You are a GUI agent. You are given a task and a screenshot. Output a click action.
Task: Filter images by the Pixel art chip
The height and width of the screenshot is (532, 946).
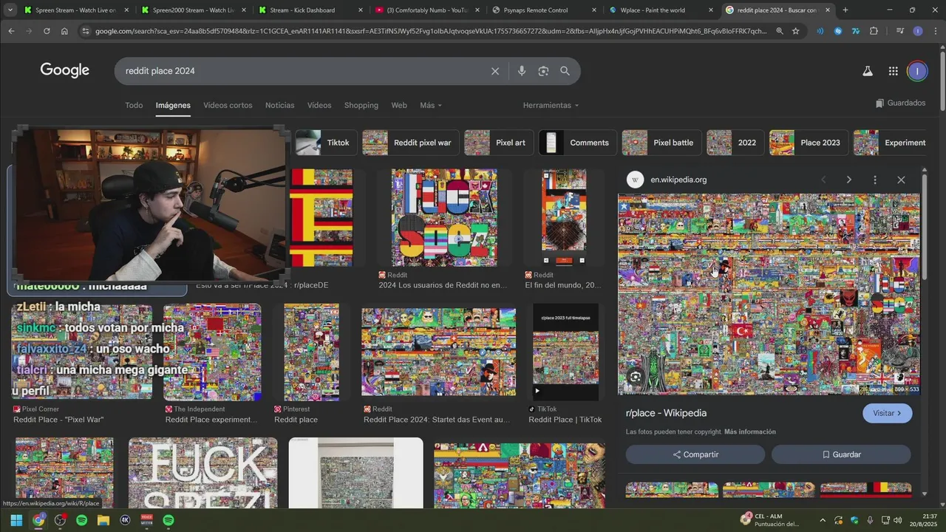(x=499, y=143)
